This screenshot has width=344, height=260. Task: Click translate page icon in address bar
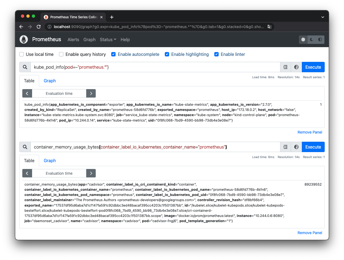pyautogui.click(x=269, y=27)
